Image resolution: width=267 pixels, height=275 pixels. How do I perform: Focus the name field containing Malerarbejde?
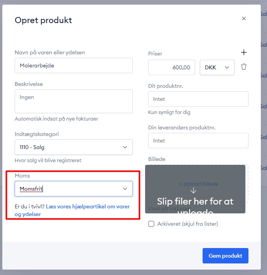pos(74,65)
